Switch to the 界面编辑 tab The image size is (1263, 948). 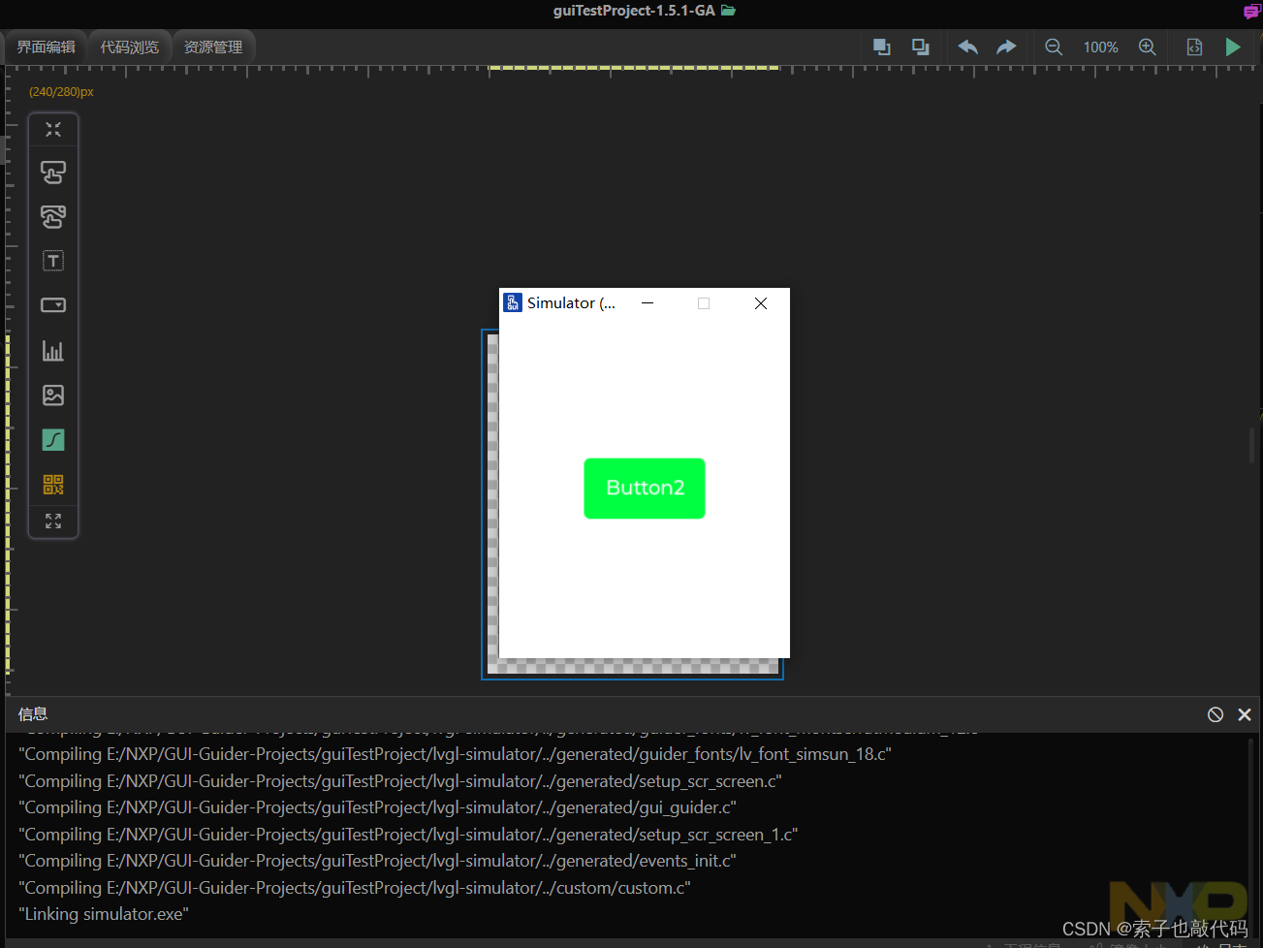tap(46, 47)
